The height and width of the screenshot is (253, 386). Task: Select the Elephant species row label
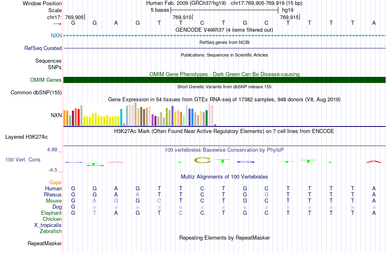click(x=51, y=213)
